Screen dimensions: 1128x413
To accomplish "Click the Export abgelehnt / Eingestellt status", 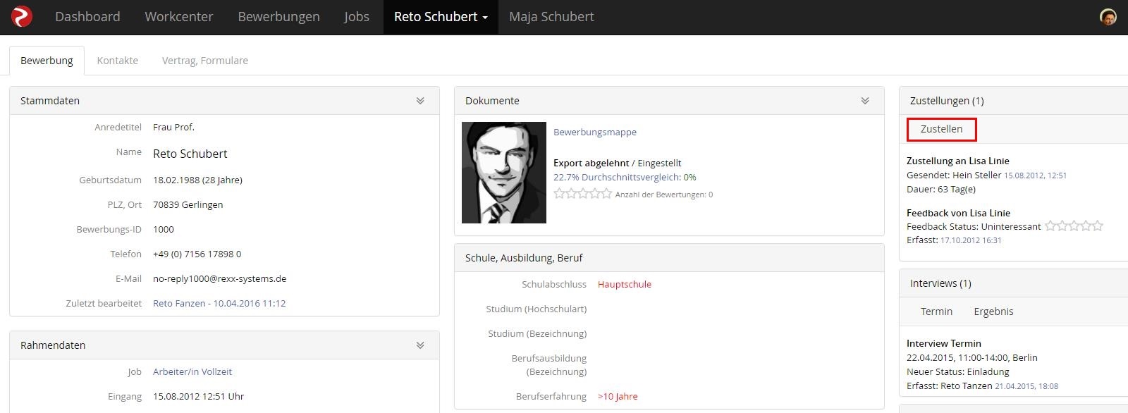I will (617, 163).
